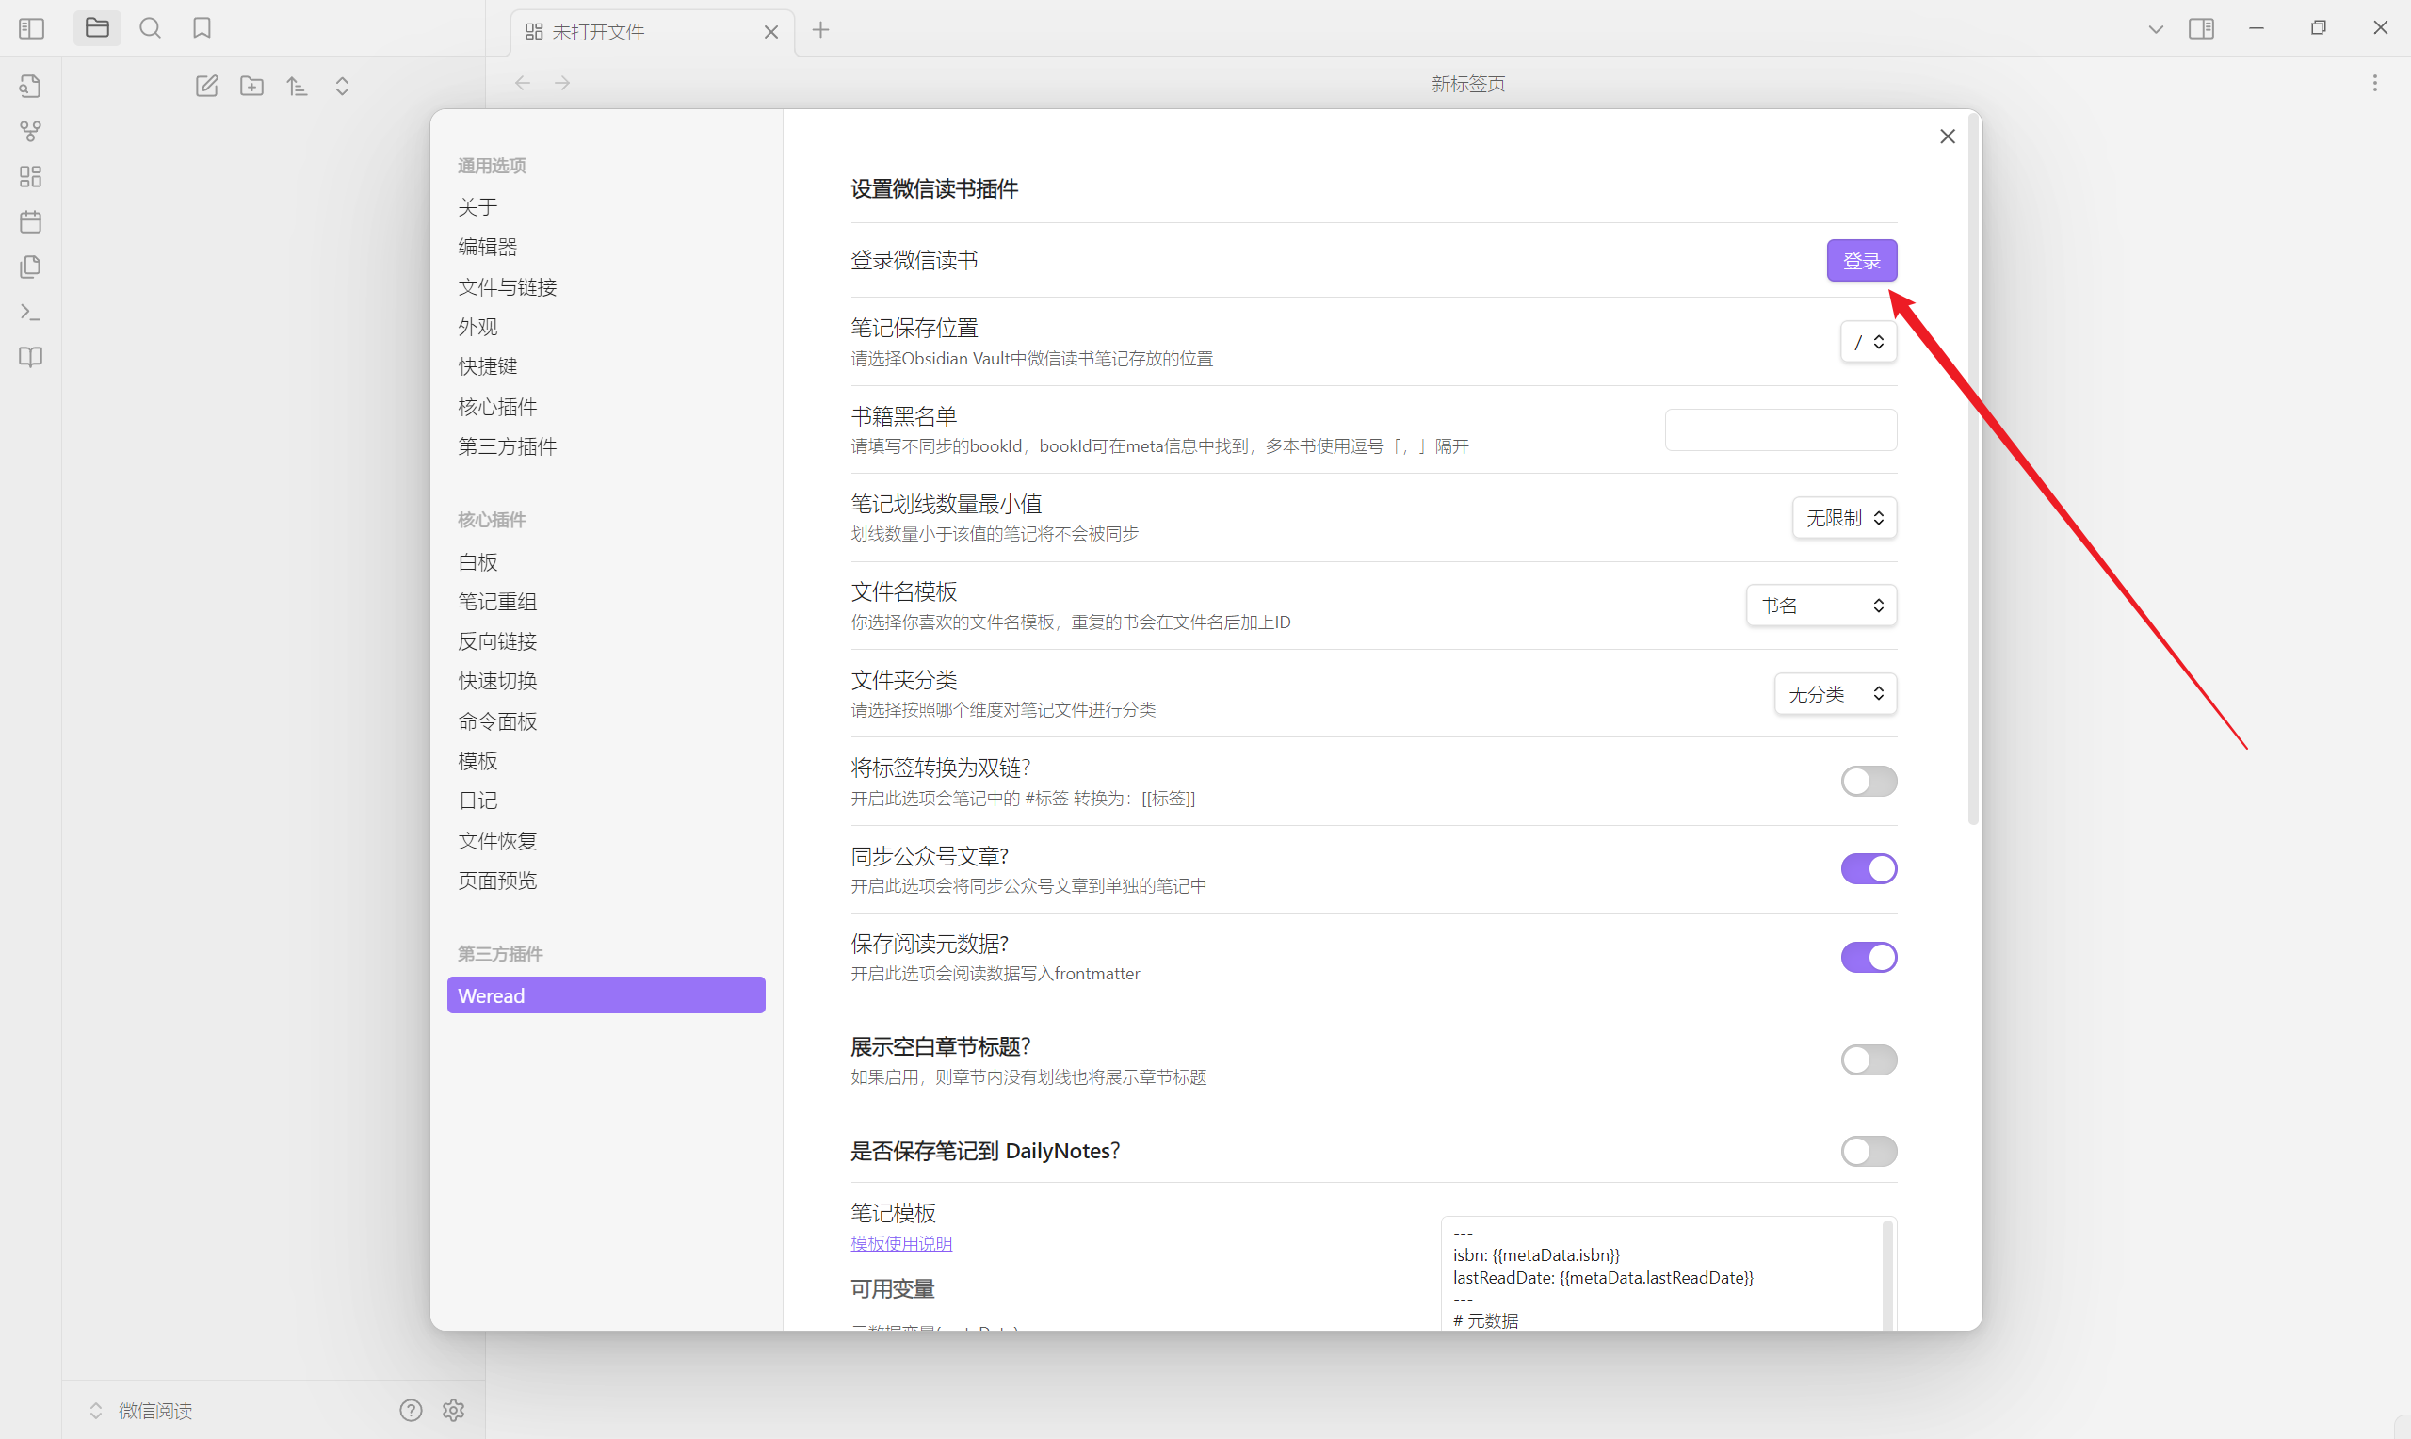Screen dimensions: 2411x1439
Task: Open bookmarks panel icon
Action: [202, 28]
